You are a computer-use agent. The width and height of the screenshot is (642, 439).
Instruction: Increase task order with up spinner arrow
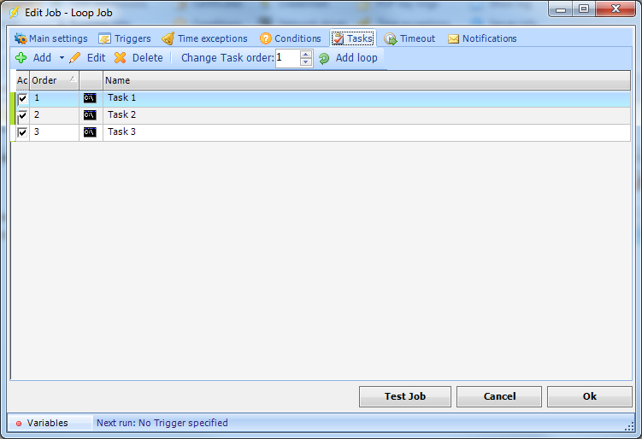click(x=306, y=54)
